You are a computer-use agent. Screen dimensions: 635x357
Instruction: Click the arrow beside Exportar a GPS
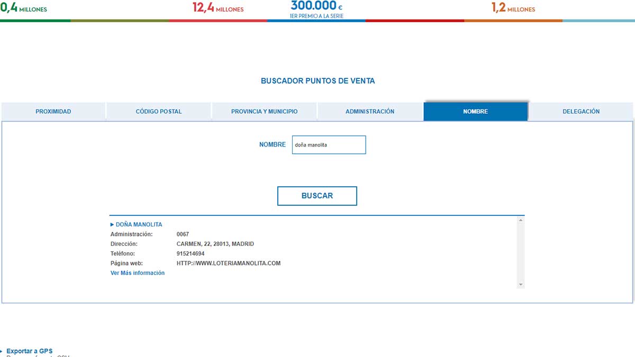click(x=2, y=351)
